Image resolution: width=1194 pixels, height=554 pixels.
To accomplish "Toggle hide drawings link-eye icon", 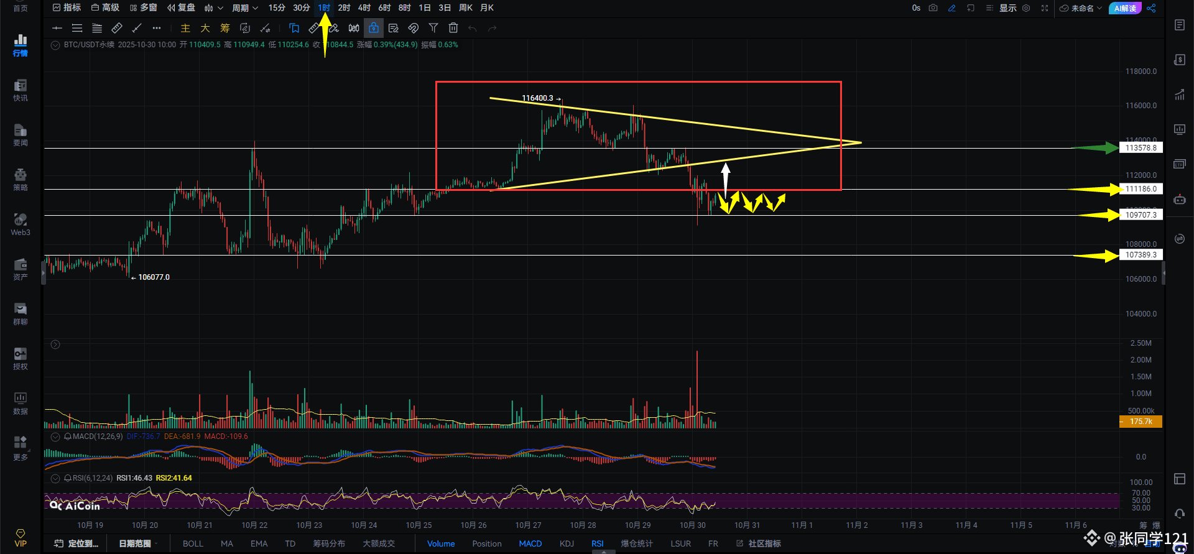I will (414, 28).
